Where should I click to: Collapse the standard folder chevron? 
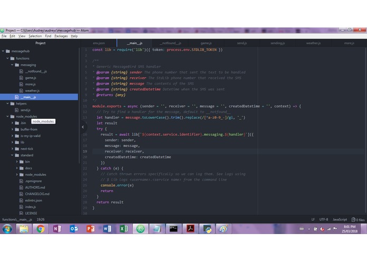(12, 155)
